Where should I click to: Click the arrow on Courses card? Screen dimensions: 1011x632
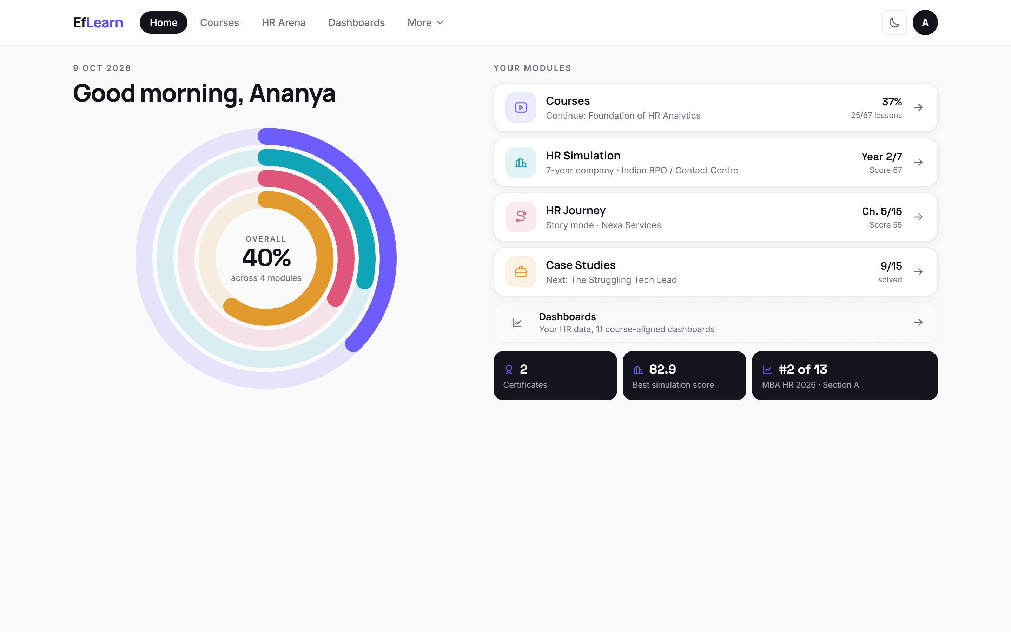click(918, 107)
